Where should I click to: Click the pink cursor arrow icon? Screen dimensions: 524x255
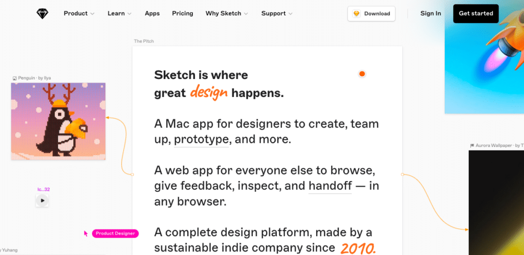[86, 234]
